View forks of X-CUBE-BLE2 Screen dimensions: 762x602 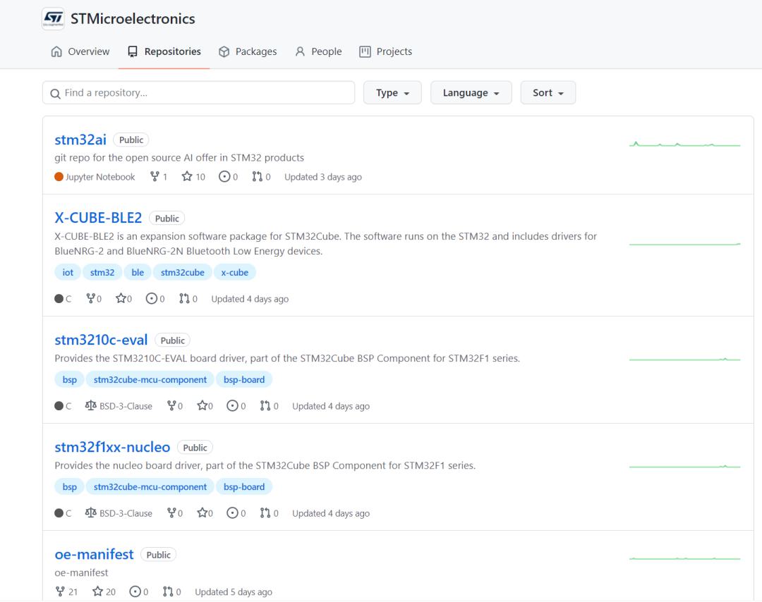tap(94, 299)
